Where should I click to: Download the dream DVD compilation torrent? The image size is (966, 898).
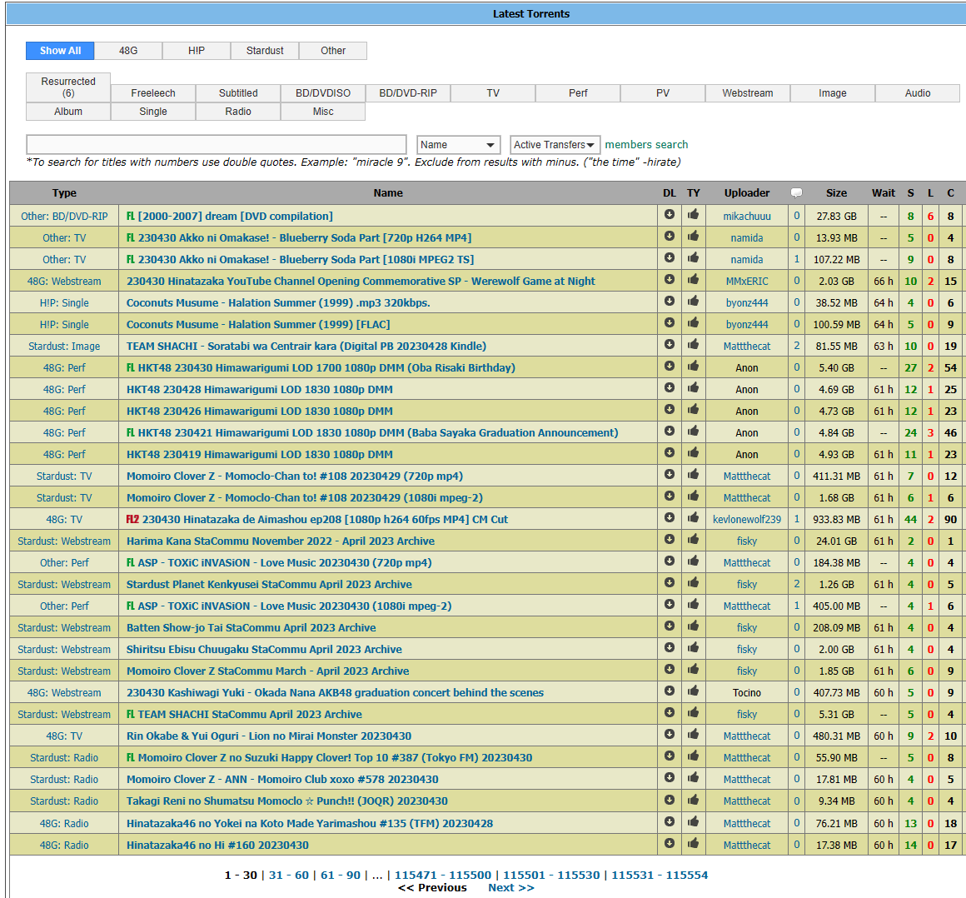coord(669,214)
